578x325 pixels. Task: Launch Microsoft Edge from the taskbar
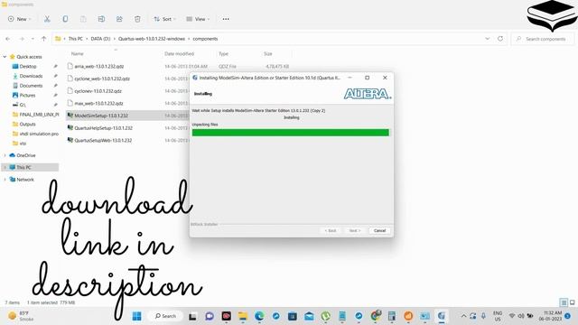[259, 316]
